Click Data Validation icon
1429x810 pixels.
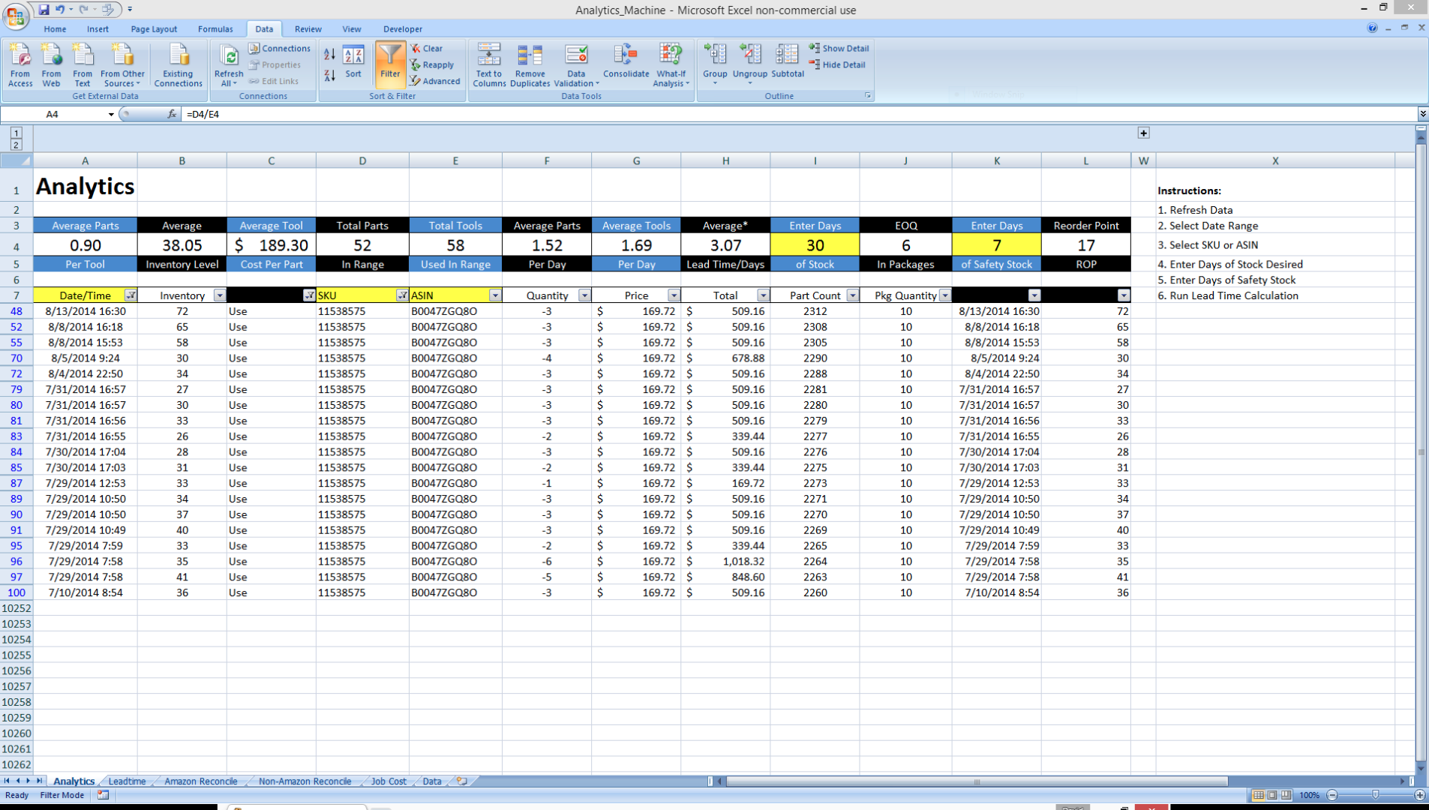576,55
